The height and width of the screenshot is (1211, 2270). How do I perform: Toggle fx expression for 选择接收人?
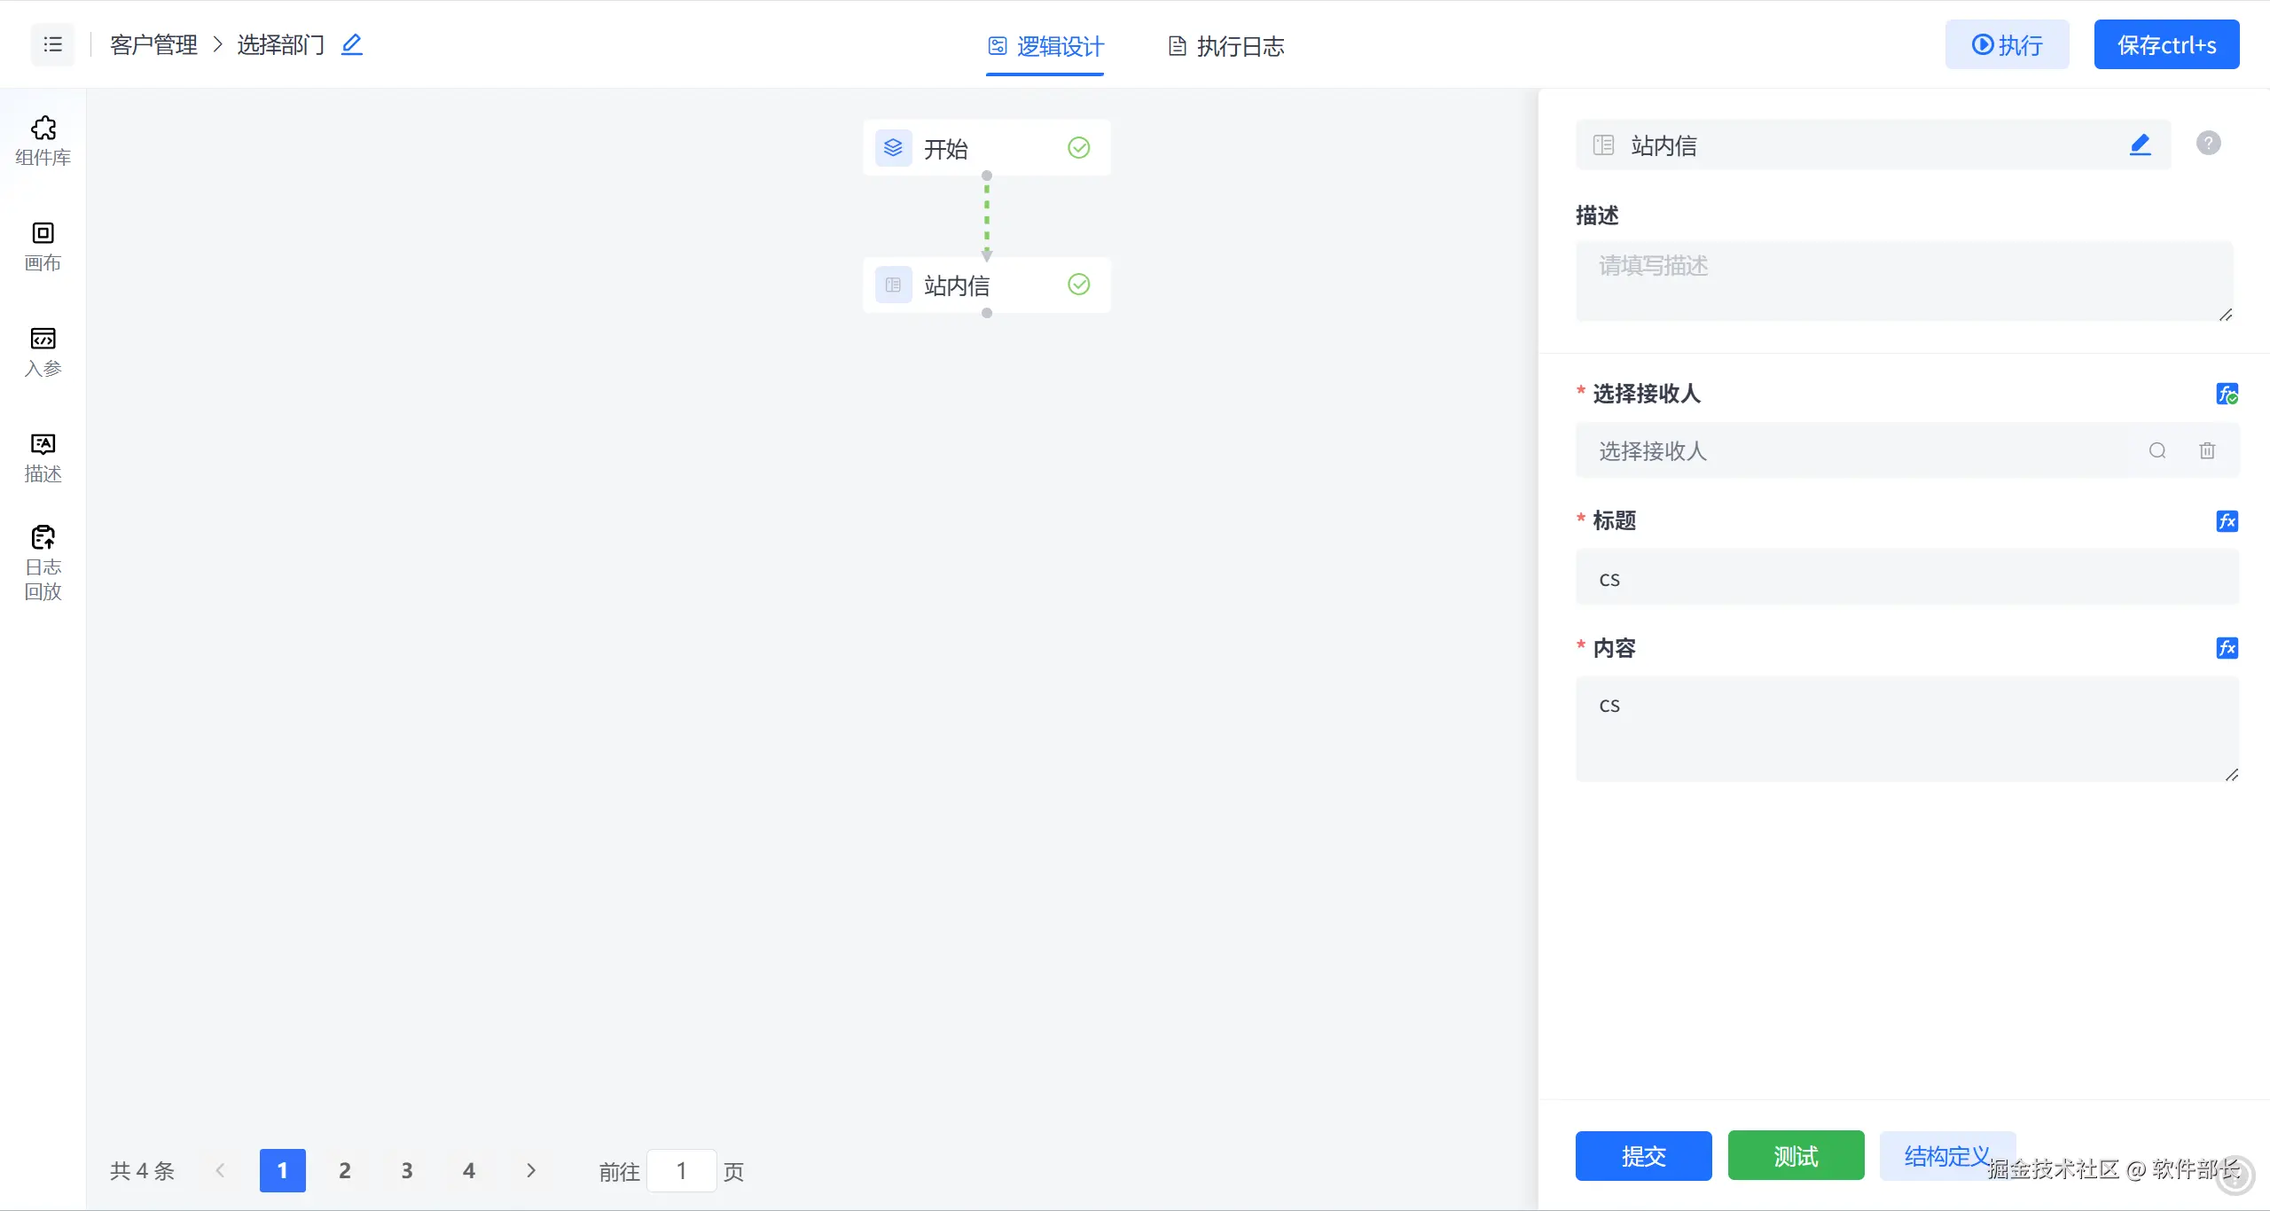pyautogui.click(x=2227, y=394)
